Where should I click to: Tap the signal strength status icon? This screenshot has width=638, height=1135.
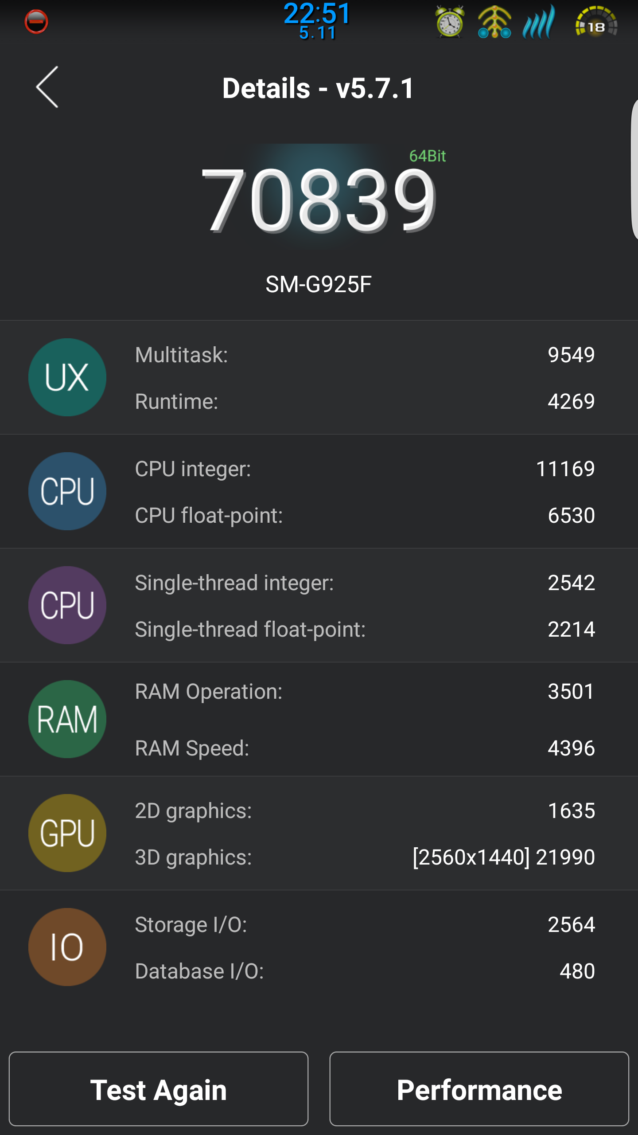(539, 22)
